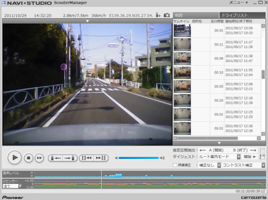This screenshot has height=200, width=268.
Task: Add a marker with the pin-plus icon
Action: coord(158,15)
